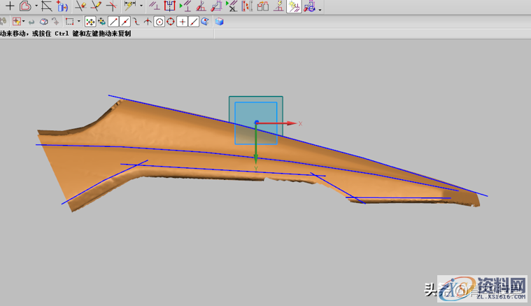Image resolution: width=531 pixels, height=306 pixels.
Task: Click the blue cube bounded grid icon
Action: point(219,22)
